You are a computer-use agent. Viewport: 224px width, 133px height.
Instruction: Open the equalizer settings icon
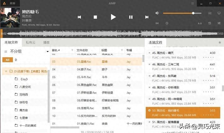pos(210,13)
